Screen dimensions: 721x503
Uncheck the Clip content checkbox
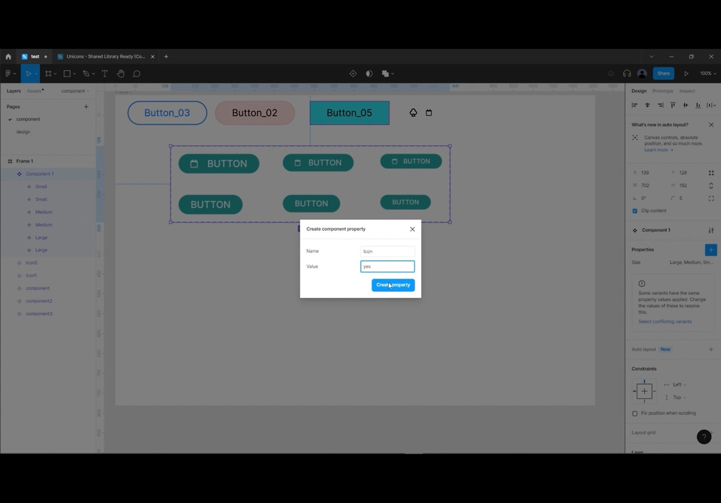pos(635,211)
